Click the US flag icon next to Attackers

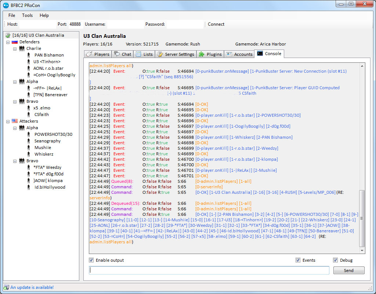[x=15, y=121]
